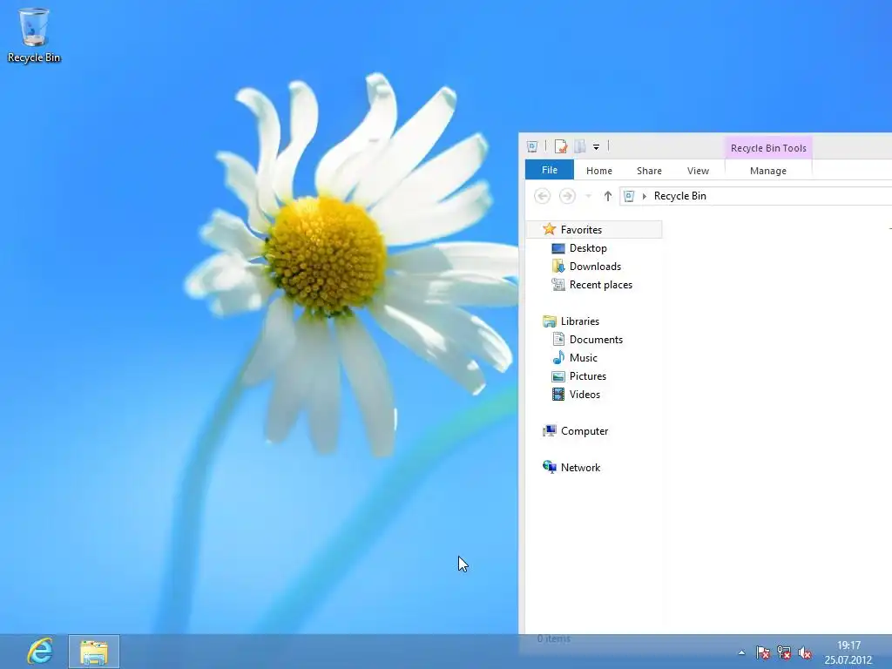Open Downloads under Favorites
The image size is (892, 669).
pos(595,267)
